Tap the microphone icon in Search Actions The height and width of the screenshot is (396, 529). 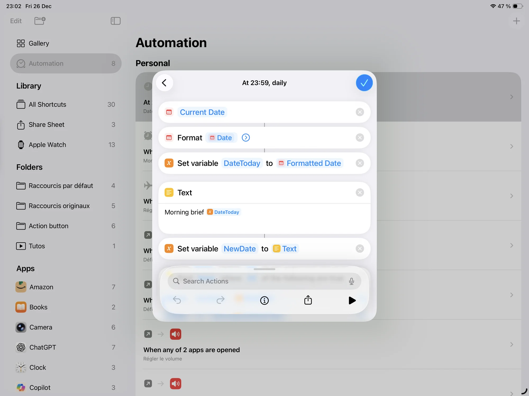(351, 281)
